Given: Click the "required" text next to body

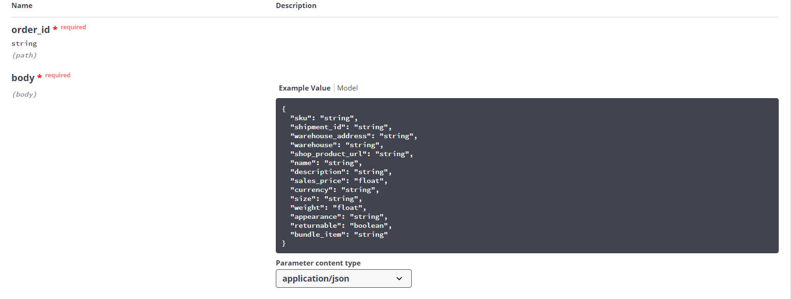Looking at the screenshot, I should tap(58, 75).
